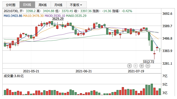The width and height of the screenshot is (177, 99).
Task: Click the 3亿 volume axis label
Action: pyautogui.click(x=165, y=93)
